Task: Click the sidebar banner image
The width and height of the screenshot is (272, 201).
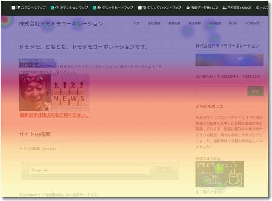Action: point(229,60)
